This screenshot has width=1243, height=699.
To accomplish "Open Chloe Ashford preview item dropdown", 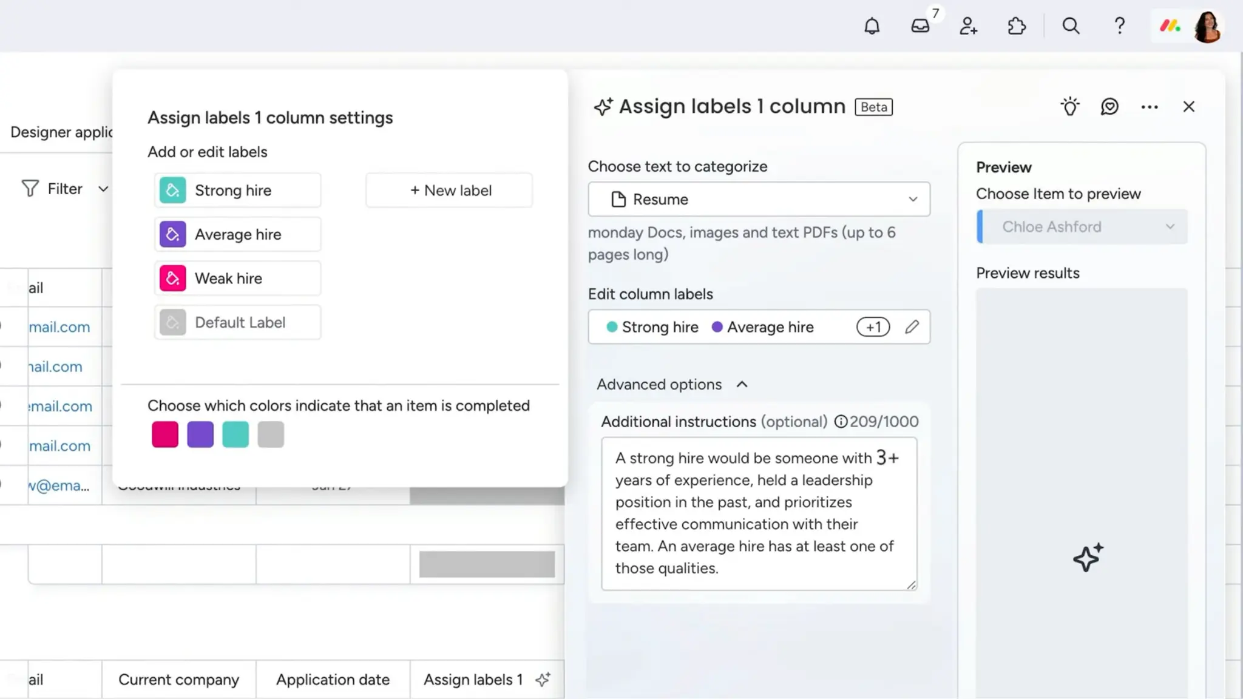I will click(1083, 227).
